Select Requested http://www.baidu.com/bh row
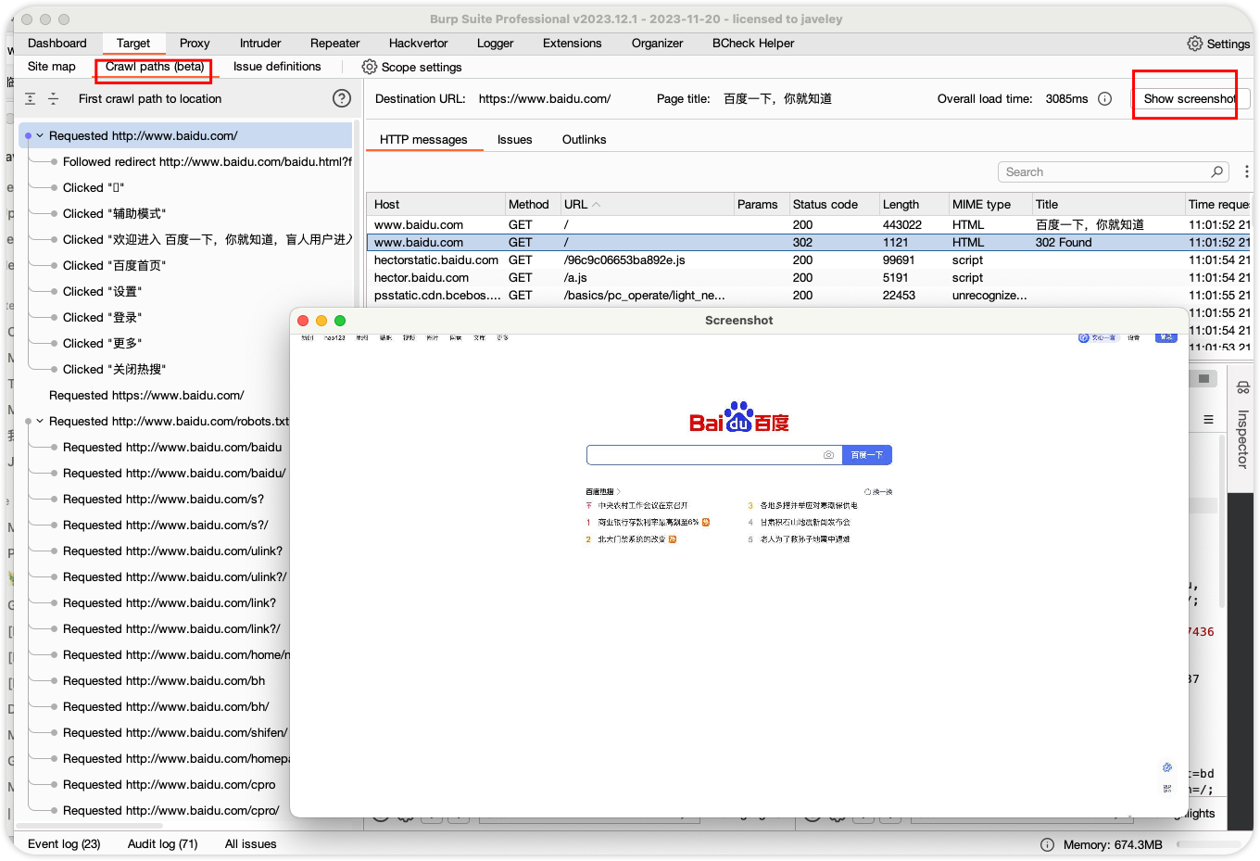Image resolution: width=1260 pixels, height=861 pixels. [164, 681]
